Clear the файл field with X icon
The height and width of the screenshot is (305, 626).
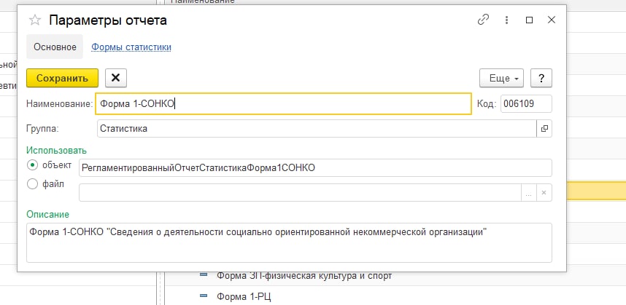pos(544,192)
